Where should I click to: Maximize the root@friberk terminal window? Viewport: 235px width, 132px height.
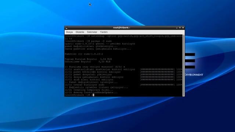pos(180,28)
